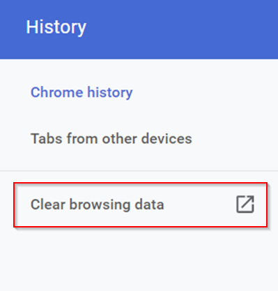Click inside the red highlighted box
Image resolution: width=278 pixels, height=291 pixels.
point(140,204)
